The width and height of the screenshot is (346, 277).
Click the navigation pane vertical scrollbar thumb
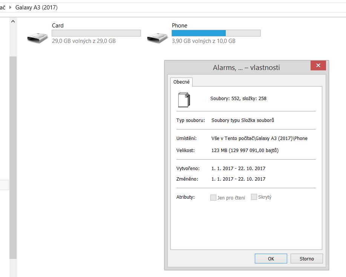tap(13, 158)
